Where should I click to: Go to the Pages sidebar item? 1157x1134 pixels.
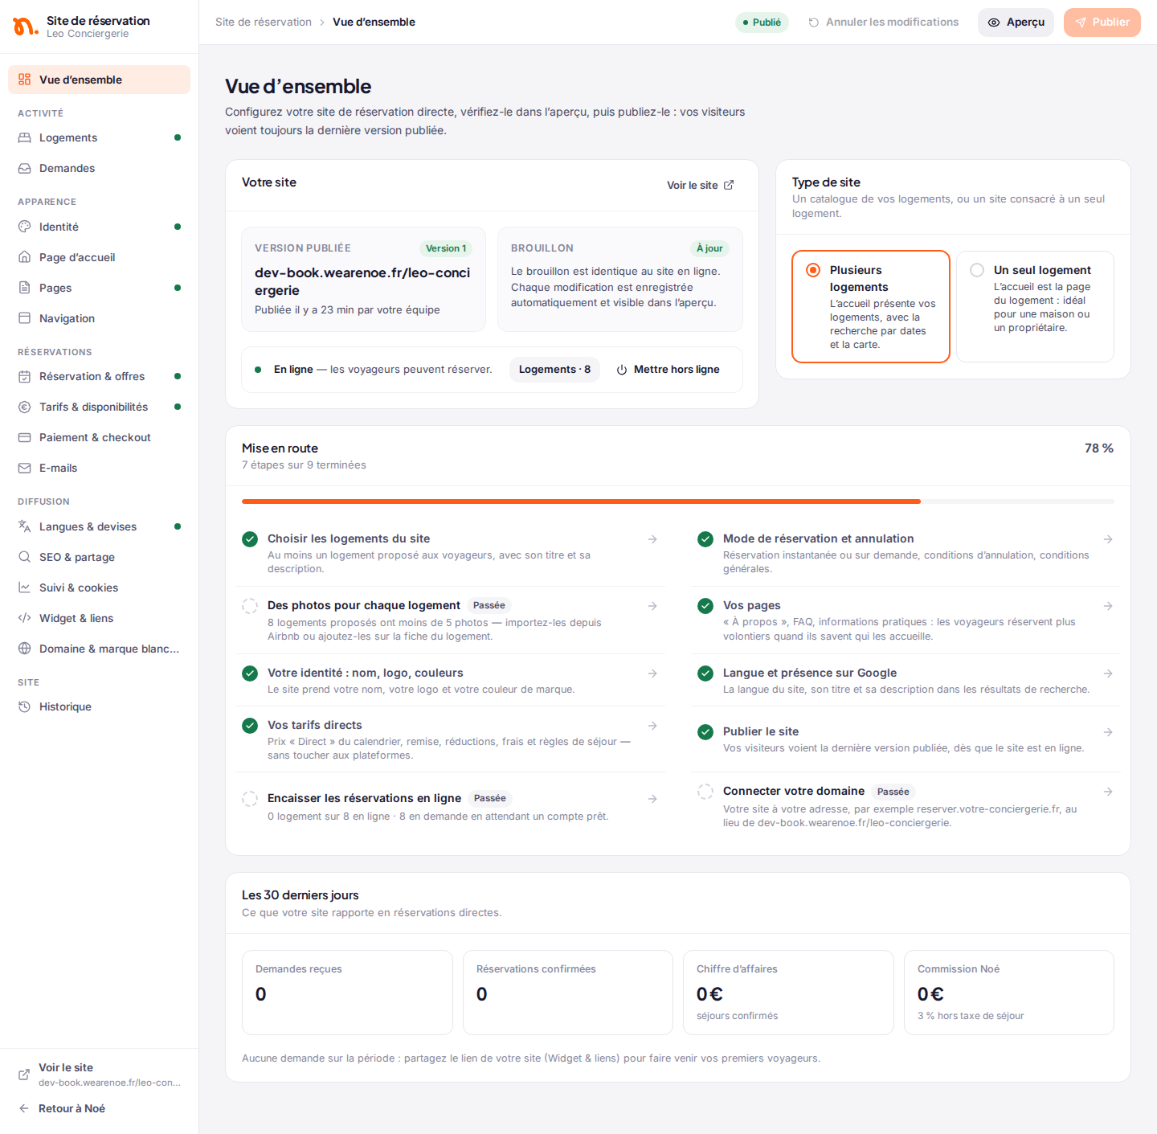point(99,288)
